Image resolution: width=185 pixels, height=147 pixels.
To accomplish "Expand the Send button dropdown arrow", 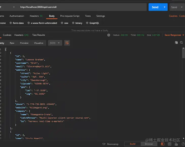I will pyautogui.click(x=164, y=7).
